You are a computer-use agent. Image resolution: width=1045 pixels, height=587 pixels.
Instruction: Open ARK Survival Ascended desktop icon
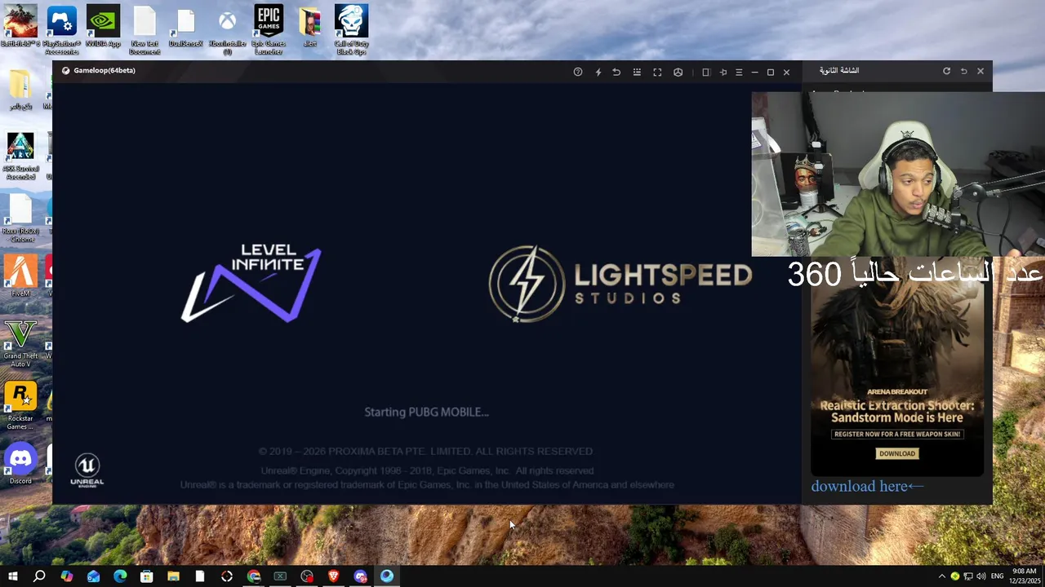(x=20, y=156)
